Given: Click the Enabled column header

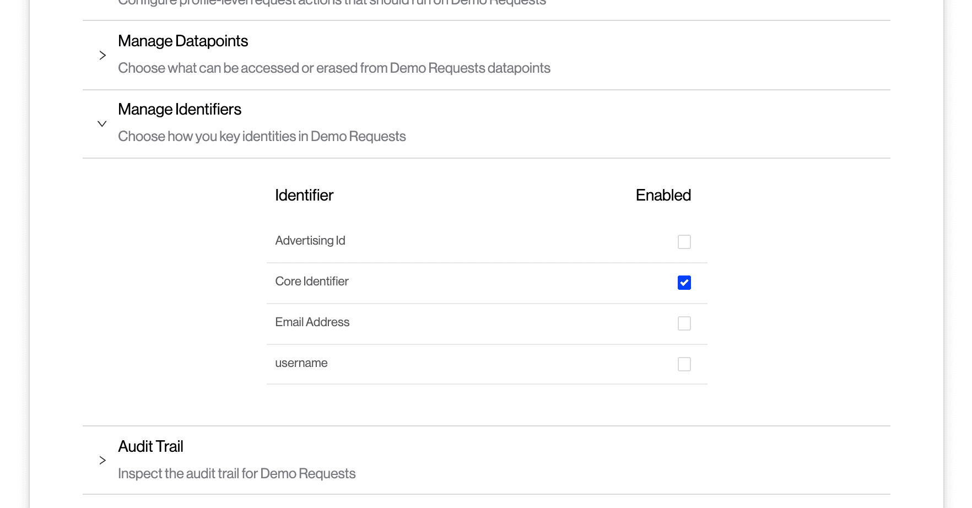Looking at the screenshot, I should (x=663, y=196).
